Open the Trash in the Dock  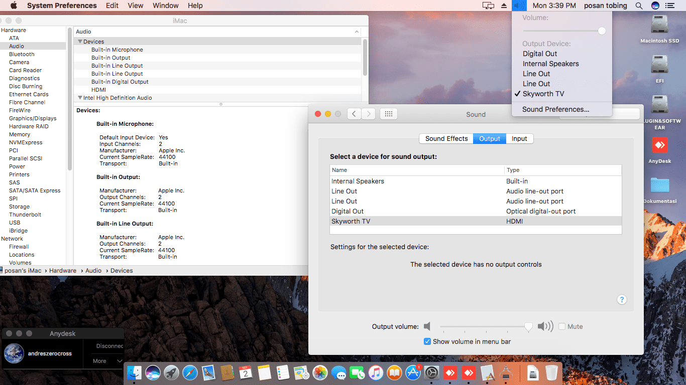click(x=551, y=372)
